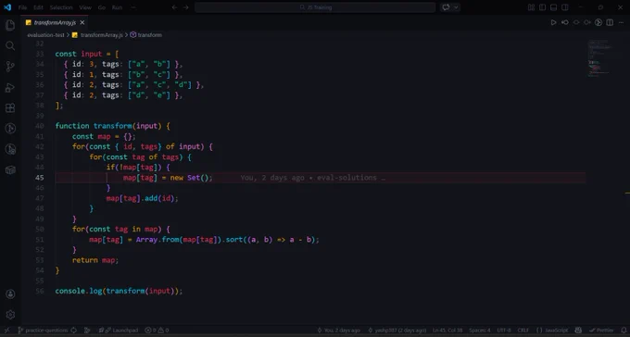Image resolution: width=630 pixels, height=337 pixels.
Task: Open changes with previous revision icon
Action: [565, 22]
